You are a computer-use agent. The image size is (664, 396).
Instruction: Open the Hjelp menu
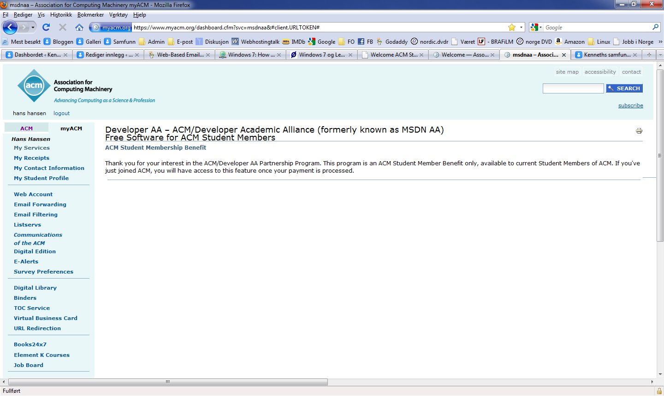pyautogui.click(x=139, y=15)
